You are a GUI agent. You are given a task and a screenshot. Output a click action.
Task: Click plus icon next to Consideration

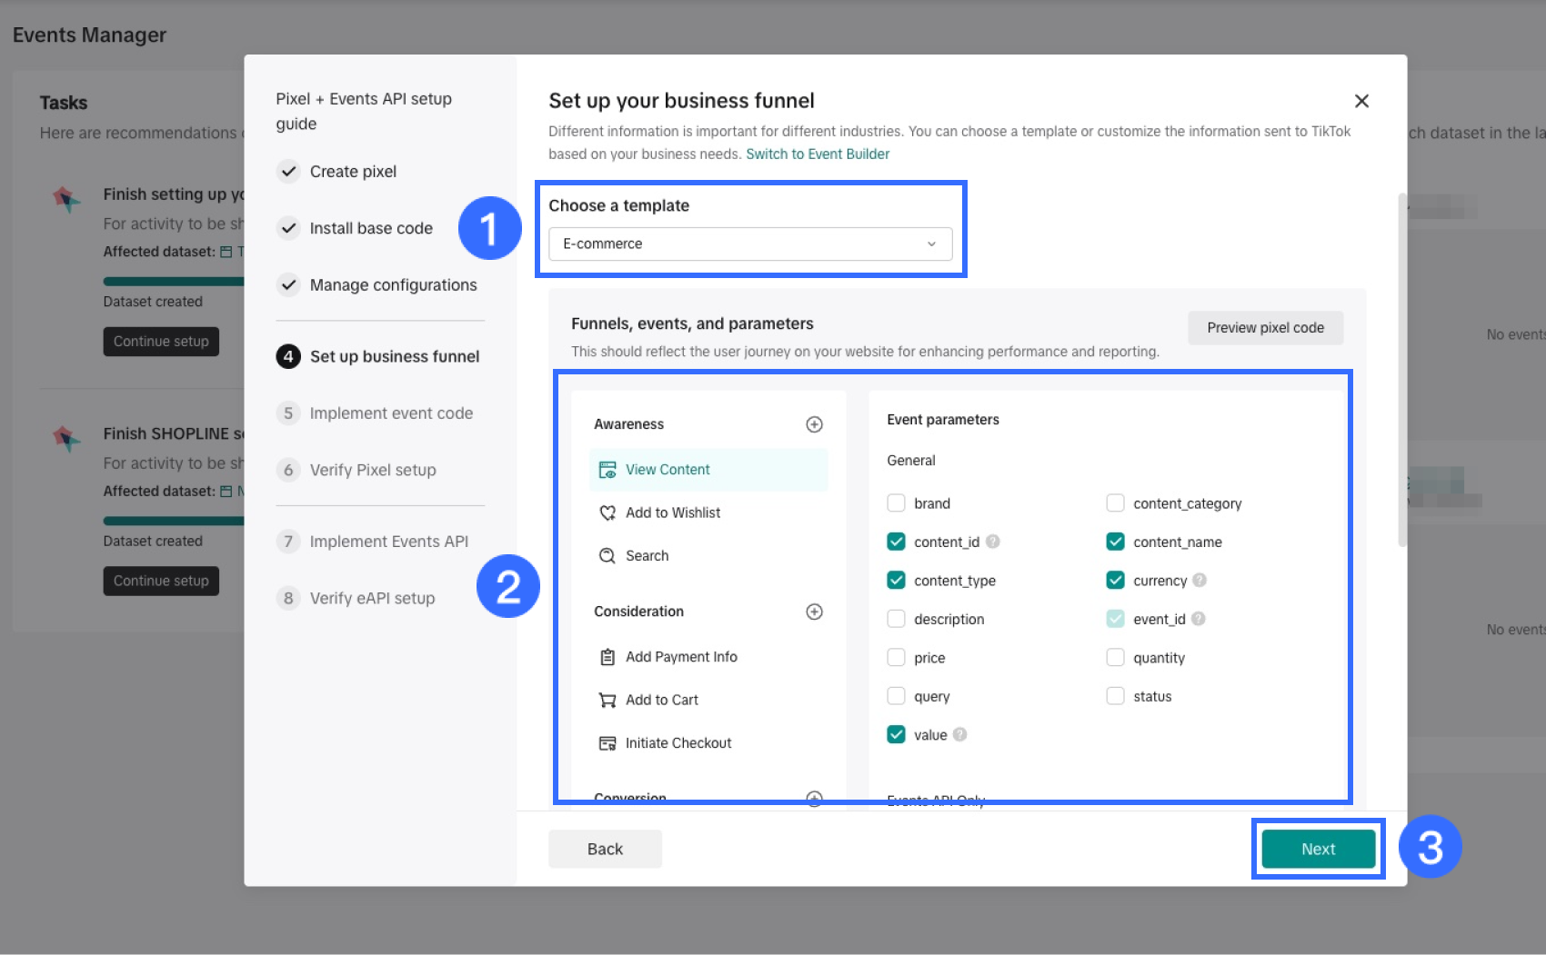(x=814, y=612)
